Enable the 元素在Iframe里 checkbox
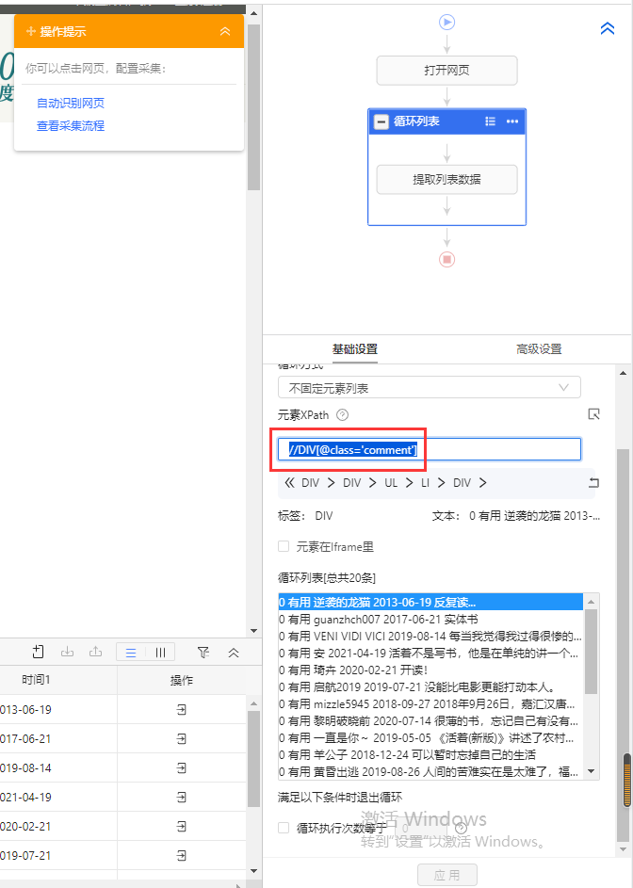The width and height of the screenshot is (633, 888). click(x=284, y=546)
